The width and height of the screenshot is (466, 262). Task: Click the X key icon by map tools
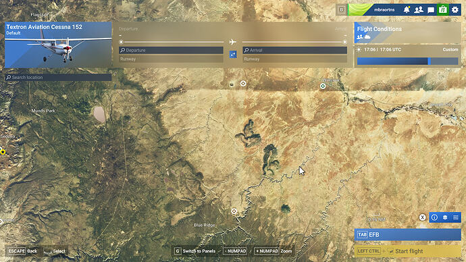click(x=422, y=217)
